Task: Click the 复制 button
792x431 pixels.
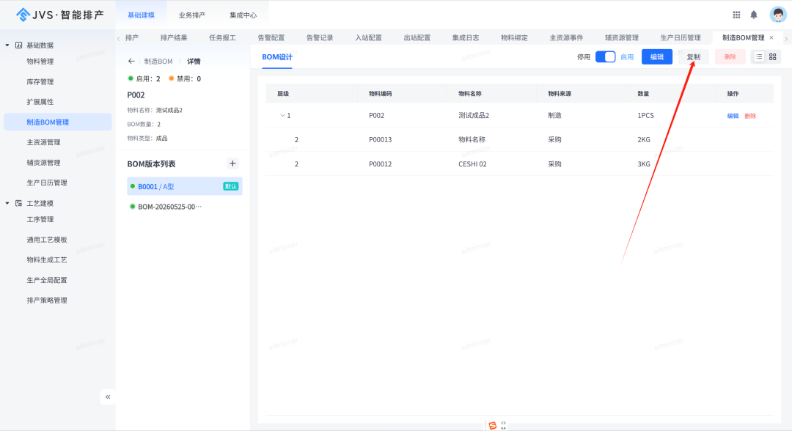Action: coord(694,57)
